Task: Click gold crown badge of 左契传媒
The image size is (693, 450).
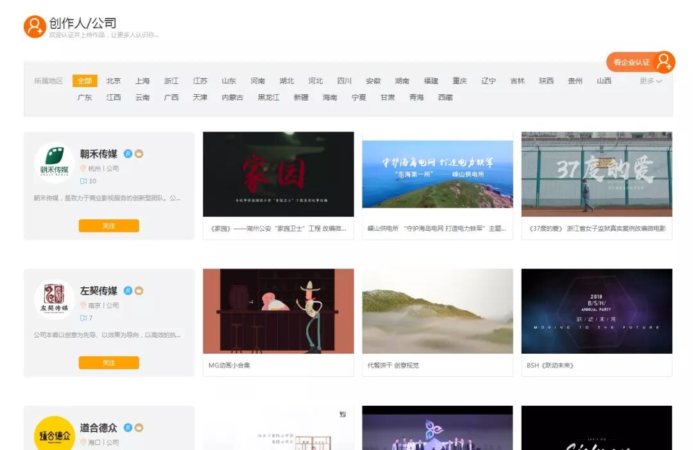Action: point(139,290)
